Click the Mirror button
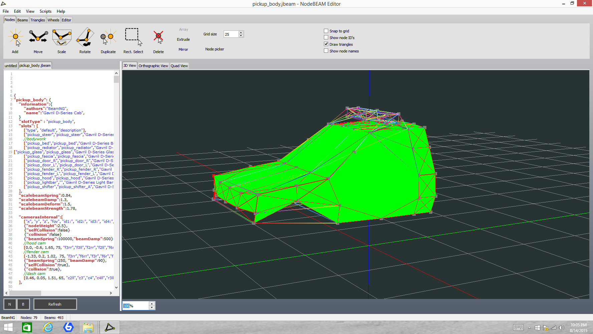The height and width of the screenshot is (334, 593). pyautogui.click(x=183, y=49)
